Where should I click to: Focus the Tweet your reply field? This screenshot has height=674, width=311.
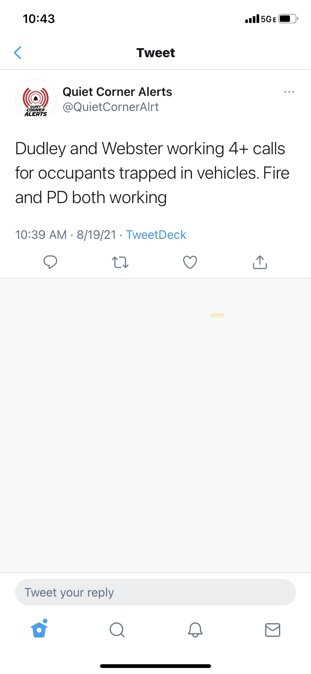coord(155,592)
